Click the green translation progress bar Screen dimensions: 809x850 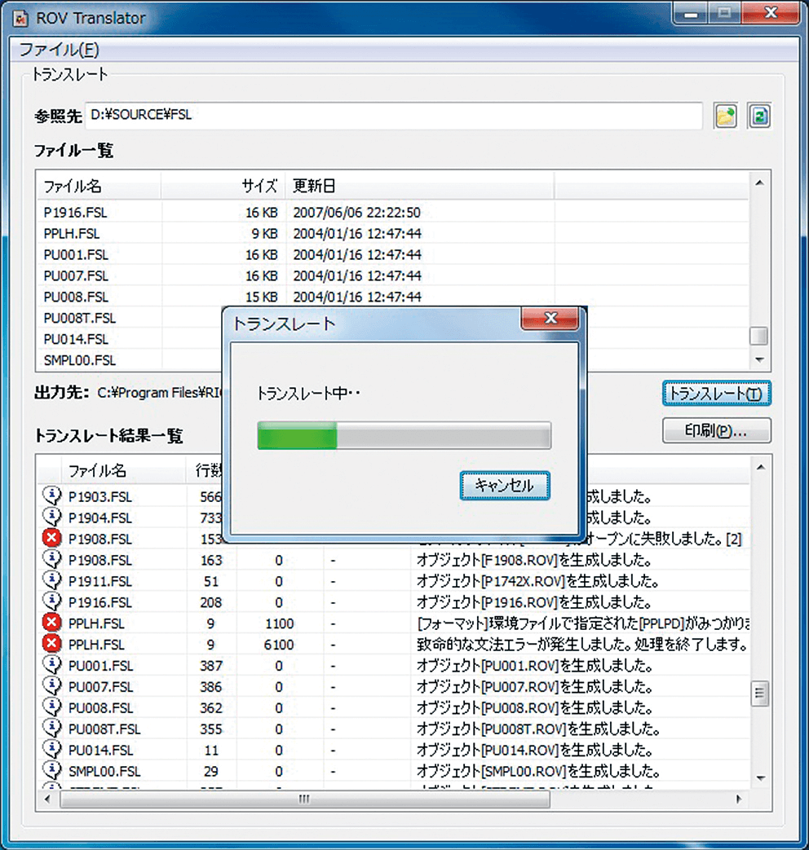[x=404, y=435]
